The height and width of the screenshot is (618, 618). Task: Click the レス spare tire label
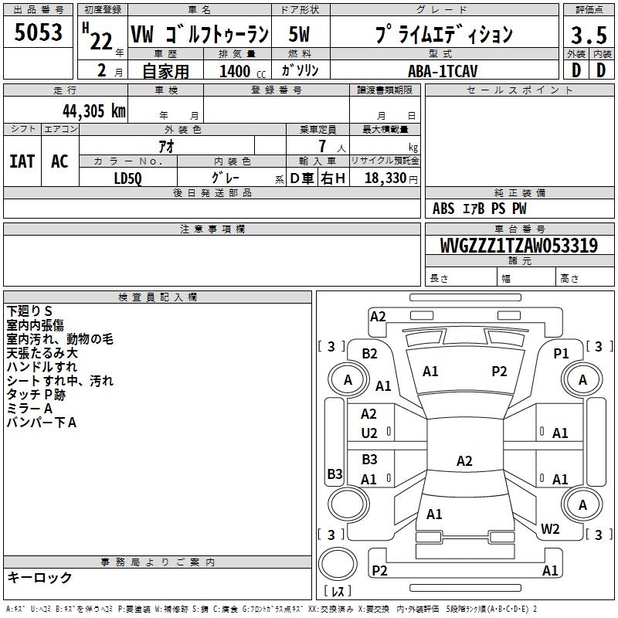point(338,591)
